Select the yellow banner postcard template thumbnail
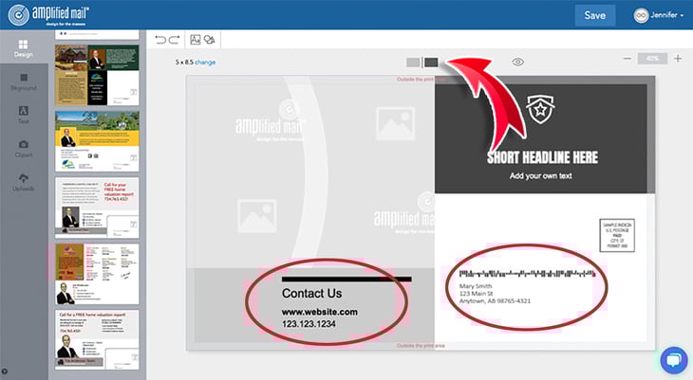 (97, 140)
